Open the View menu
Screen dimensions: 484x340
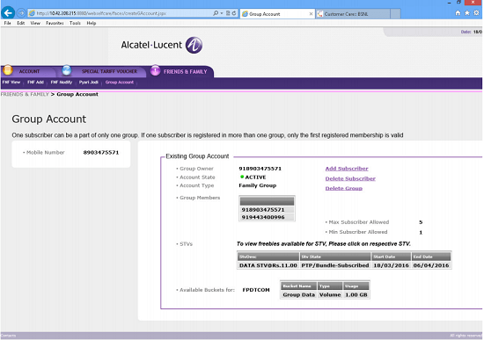pyautogui.click(x=35, y=23)
